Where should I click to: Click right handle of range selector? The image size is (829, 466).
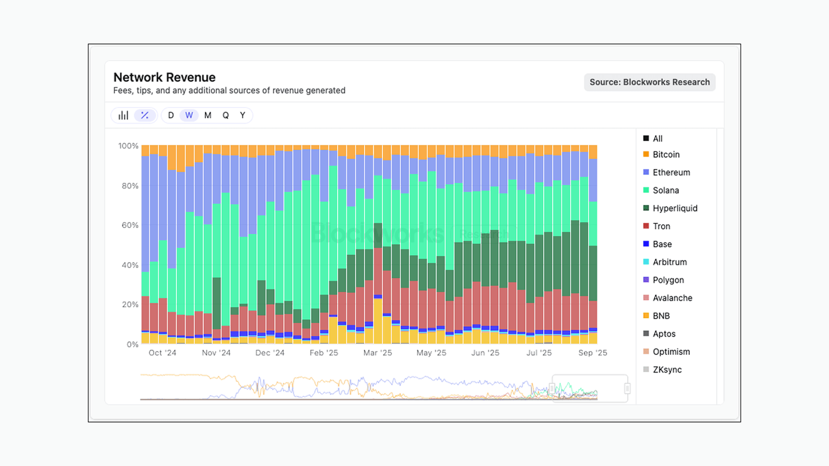[627, 388]
